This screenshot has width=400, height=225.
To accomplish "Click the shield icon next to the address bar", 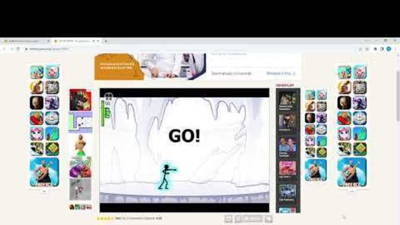I will pyautogui.click(x=18, y=49).
